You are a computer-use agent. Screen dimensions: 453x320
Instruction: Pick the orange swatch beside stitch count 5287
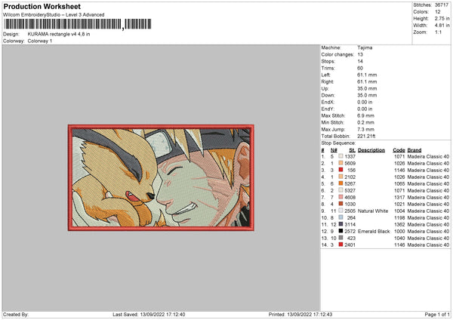point(341,183)
